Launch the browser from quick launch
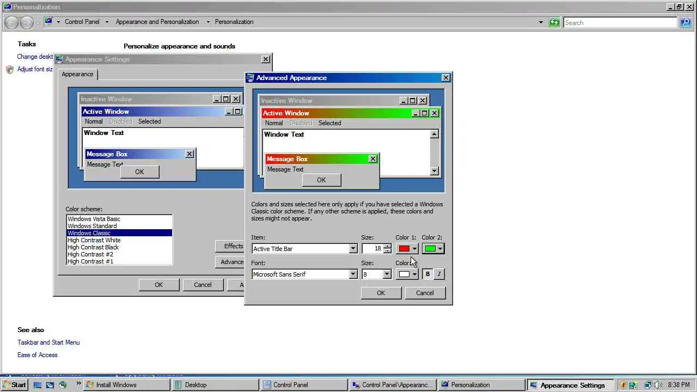The width and height of the screenshot is (697, 392). coord(63,385)
